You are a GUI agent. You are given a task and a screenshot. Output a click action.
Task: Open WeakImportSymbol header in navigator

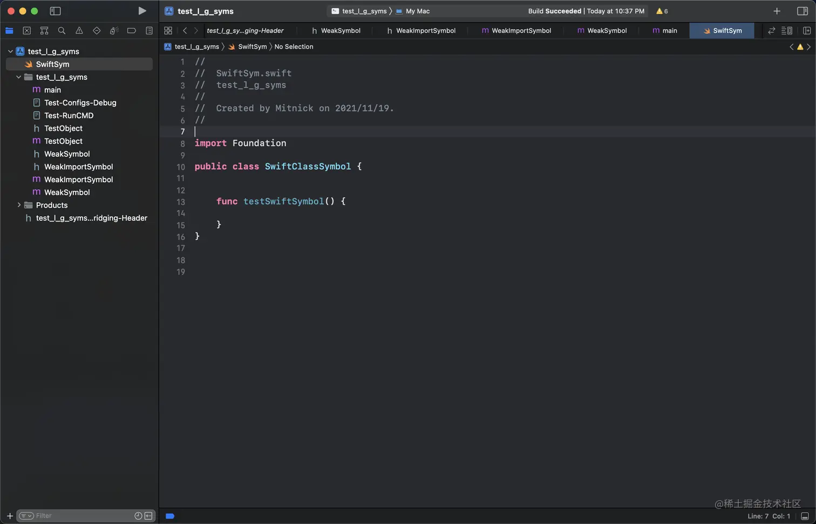point(79,167)
